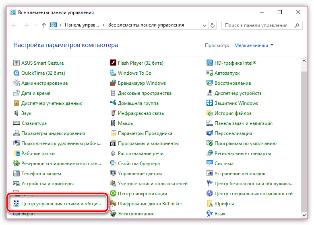Open the Шрифты icon
This screenshot has width=314, height=225.
(x=210, y=204)
